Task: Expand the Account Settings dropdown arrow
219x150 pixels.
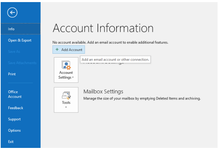Action: click(73, 77)
